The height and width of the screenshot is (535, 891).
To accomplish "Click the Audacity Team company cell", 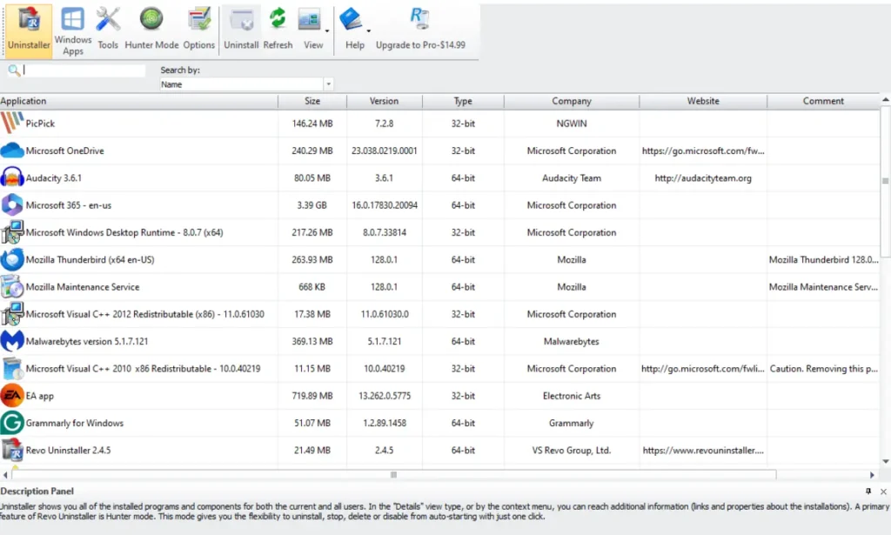I will click(572, 177).
